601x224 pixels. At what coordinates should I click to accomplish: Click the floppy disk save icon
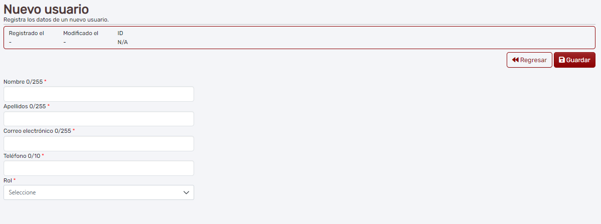pos(562,60)
